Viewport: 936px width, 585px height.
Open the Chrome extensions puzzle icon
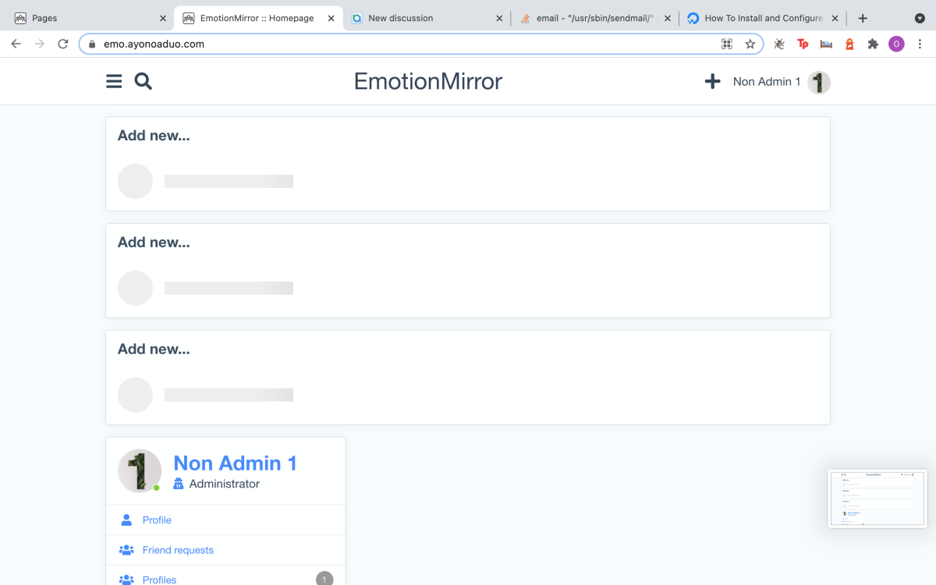873,44
